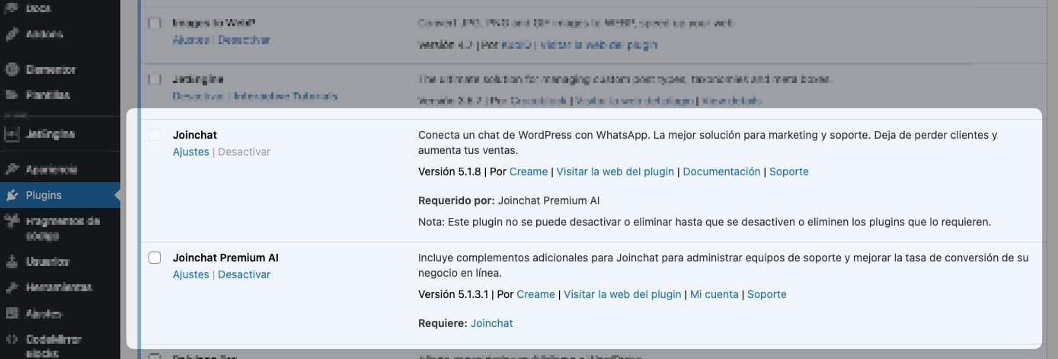Click the Elementor icon in sidebar
This screenshot has width=1058, height=359.
(x=12, y=69)
